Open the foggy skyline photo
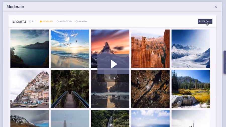 tap(191, 118)
